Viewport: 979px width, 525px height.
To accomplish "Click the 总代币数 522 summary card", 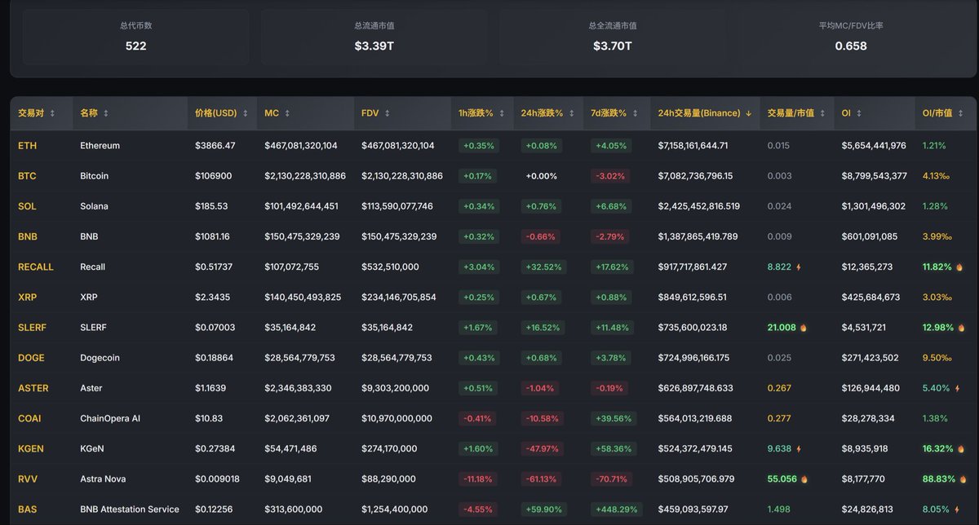I will 135,37.
